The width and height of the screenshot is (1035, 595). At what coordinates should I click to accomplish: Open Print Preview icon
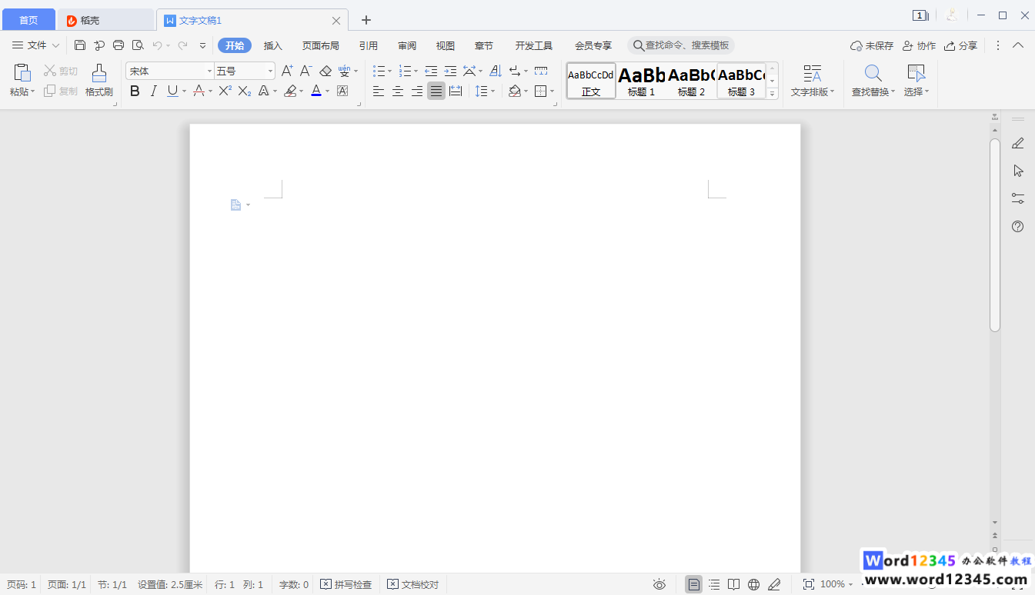[138, 45]
